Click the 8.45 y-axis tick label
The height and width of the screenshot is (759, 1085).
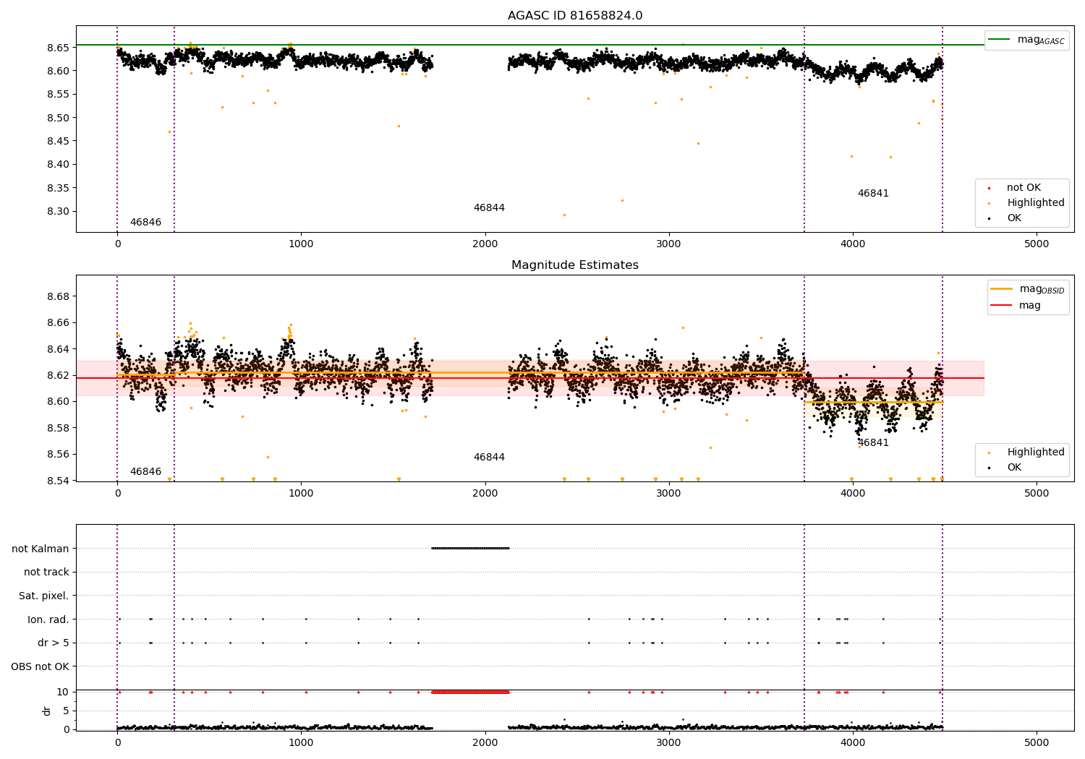click(59, 141)
